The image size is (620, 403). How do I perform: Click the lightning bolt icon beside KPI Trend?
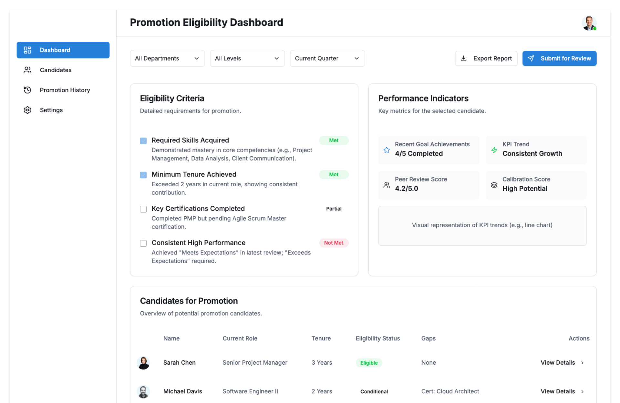click(494, 150)
